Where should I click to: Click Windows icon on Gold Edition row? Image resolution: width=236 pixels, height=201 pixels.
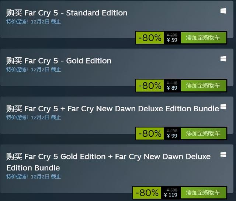223,59
